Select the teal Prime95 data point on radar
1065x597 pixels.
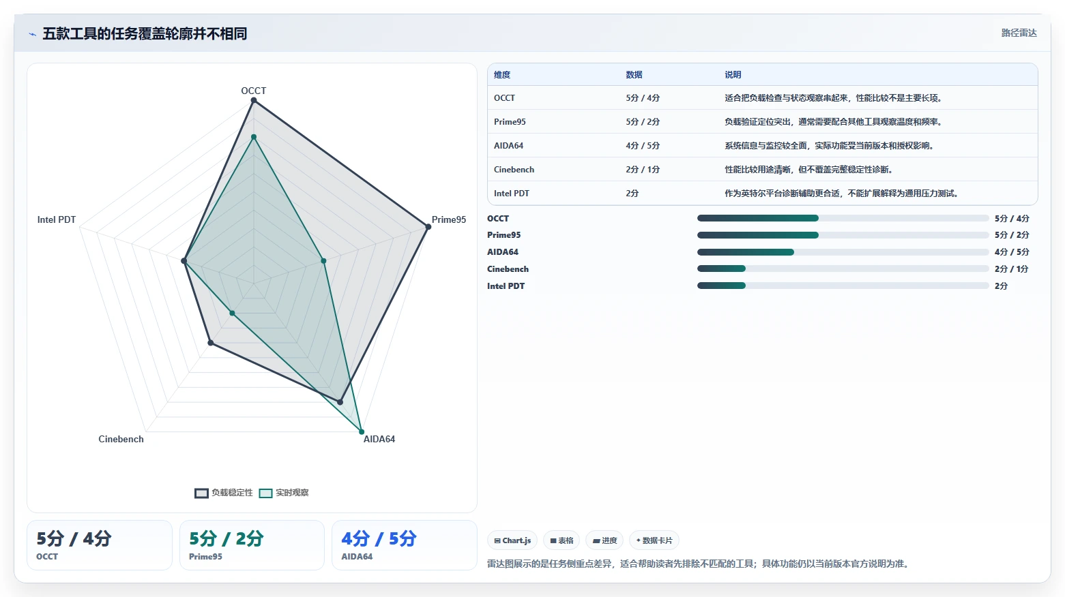(323, 261)
